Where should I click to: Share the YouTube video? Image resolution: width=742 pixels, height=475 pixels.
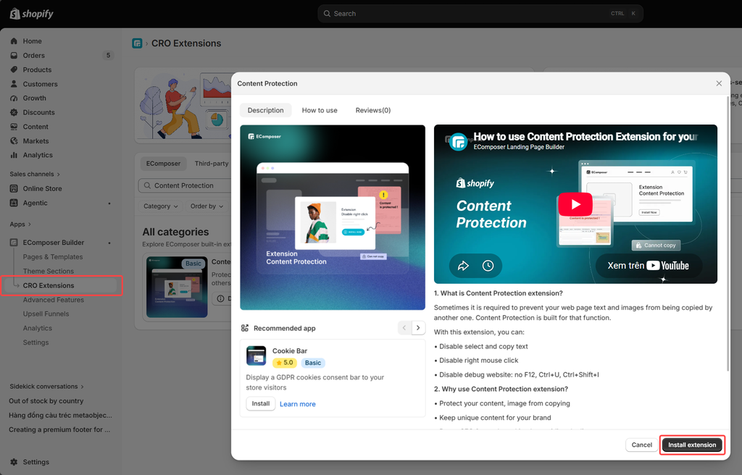tap(463, 266)
